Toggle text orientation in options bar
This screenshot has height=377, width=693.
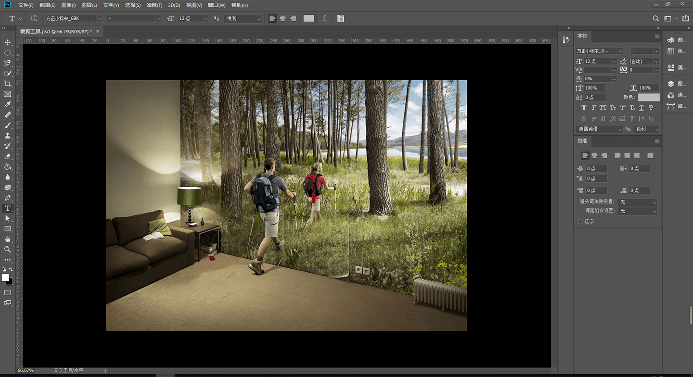click(34, 18)
